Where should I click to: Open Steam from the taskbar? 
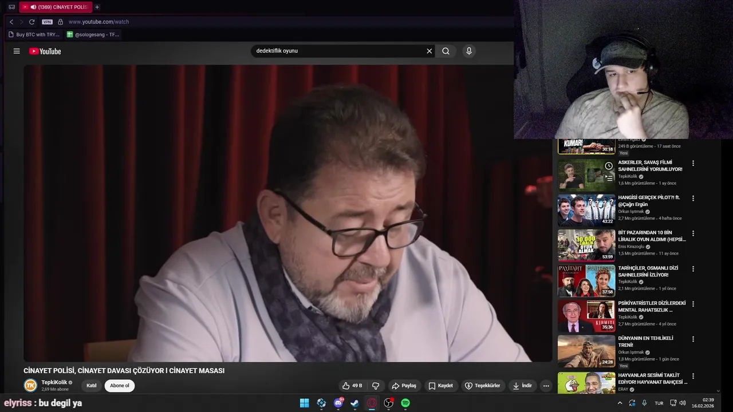(x=355, y=403)
